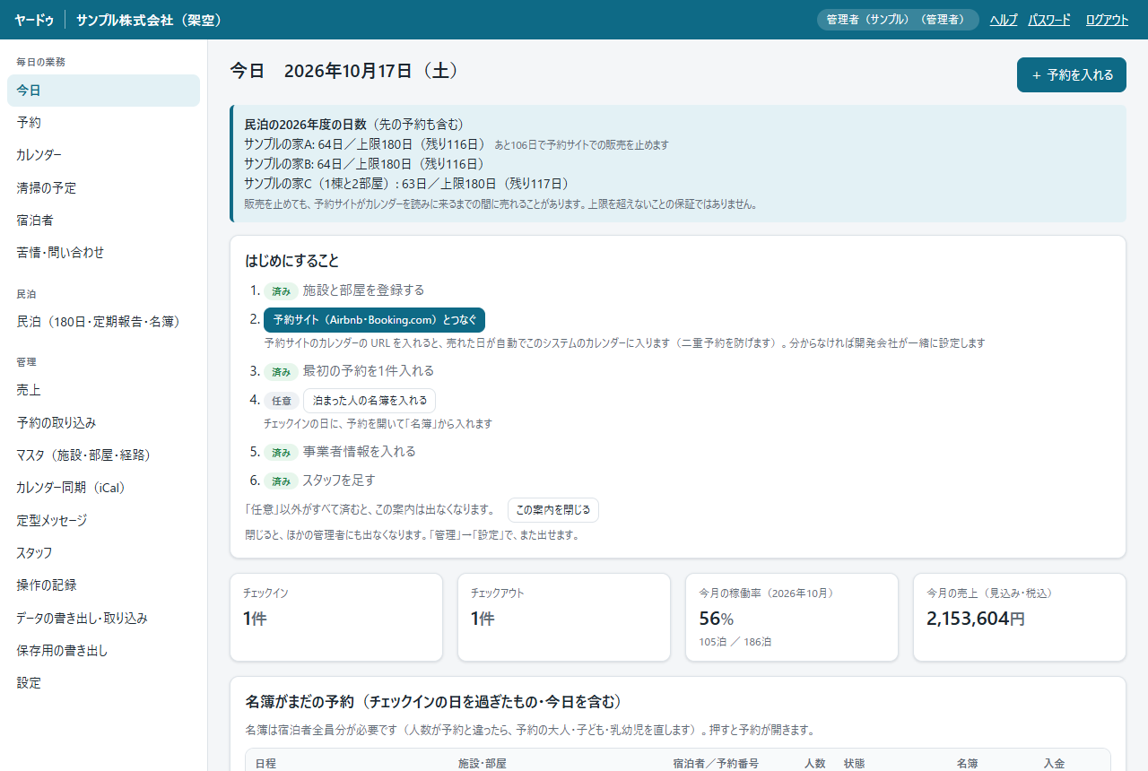
Task: Click the サンプルの家B: 64日 line
Action: [365, 164]
